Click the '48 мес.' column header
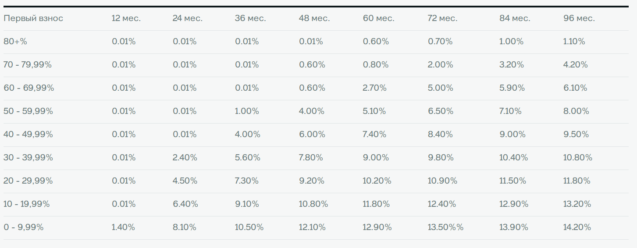 314,18
